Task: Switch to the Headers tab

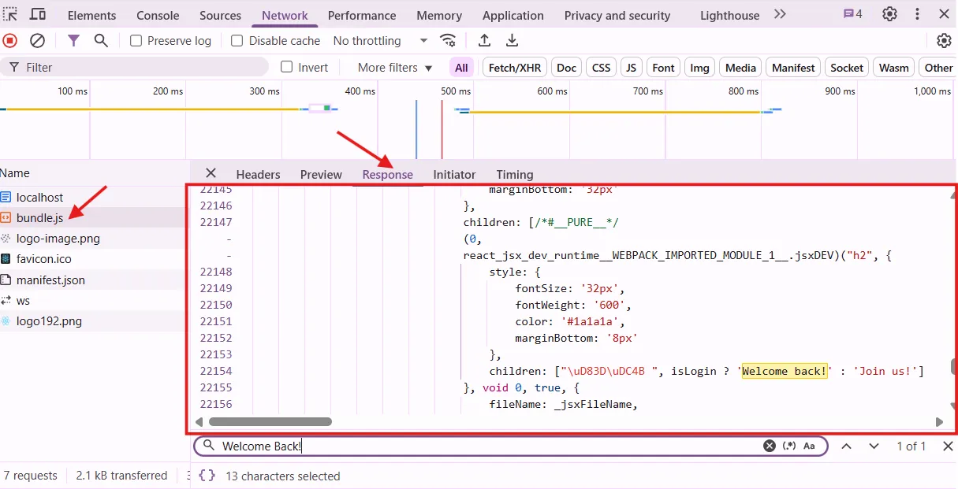Action: point(258,174)
